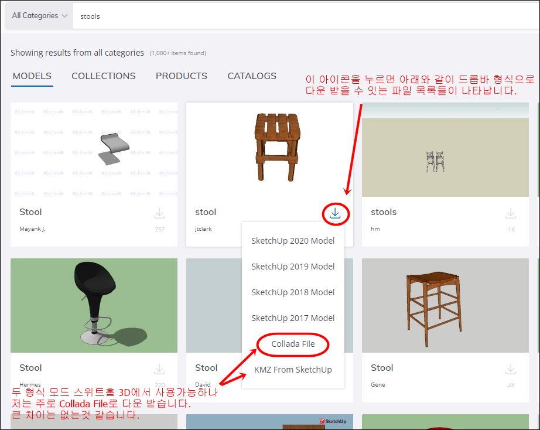Open the wooden stool thumbnail by jtclark
540x430 pixels.
pos(269,149)
